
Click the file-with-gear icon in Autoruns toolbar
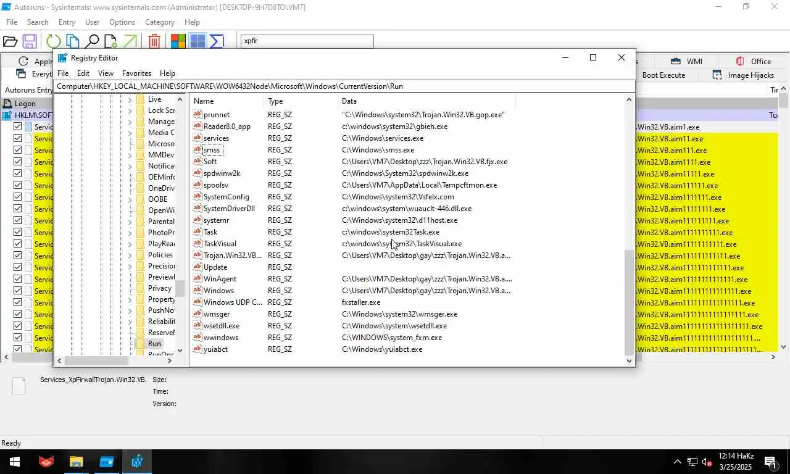pyautogui.click(x=110, y=41)
